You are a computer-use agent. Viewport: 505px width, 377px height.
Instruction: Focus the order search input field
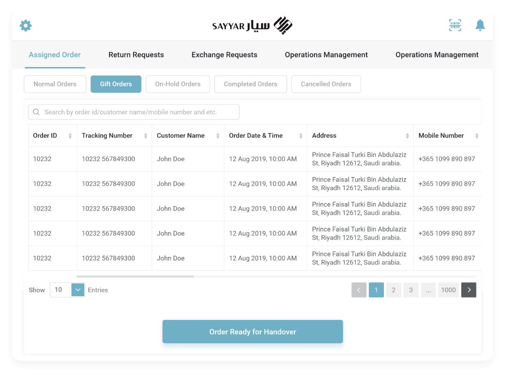(134, 112)
